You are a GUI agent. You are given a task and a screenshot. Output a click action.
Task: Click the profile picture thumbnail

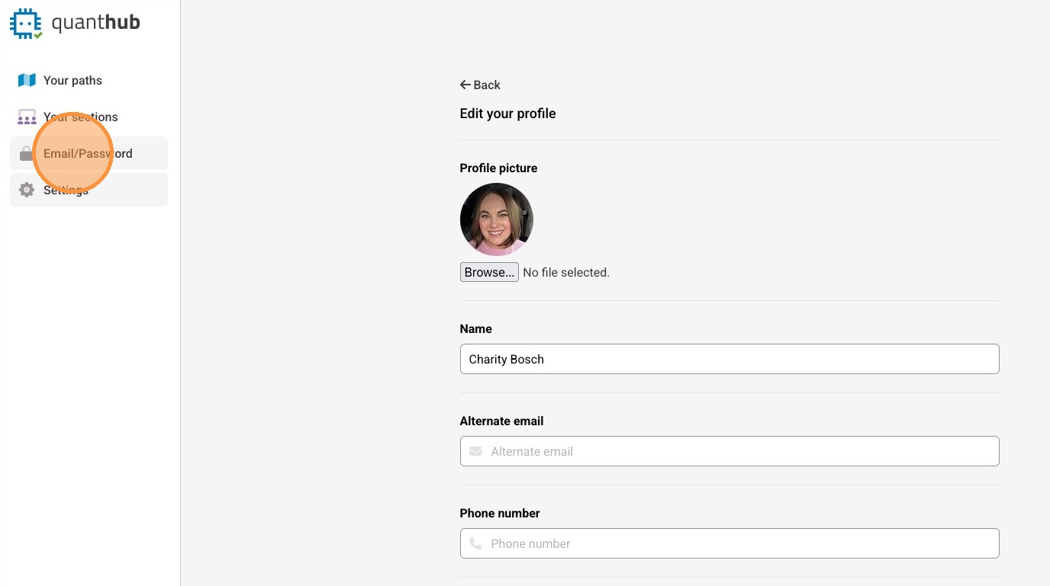pyautogui.click(x=496, y=219)
